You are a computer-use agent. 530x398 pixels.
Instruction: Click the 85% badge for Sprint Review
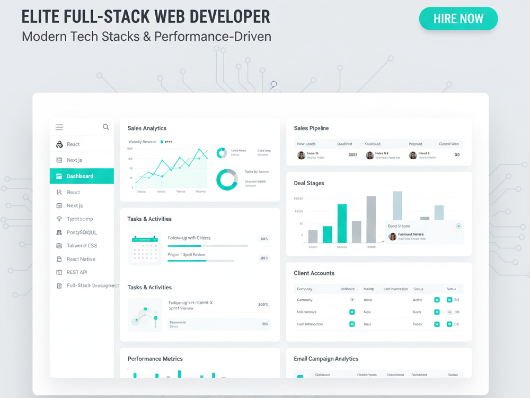click(x=264, y=258)
